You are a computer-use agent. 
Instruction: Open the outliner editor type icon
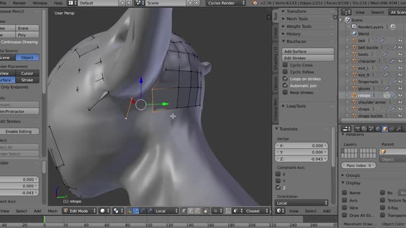point(346,12)
